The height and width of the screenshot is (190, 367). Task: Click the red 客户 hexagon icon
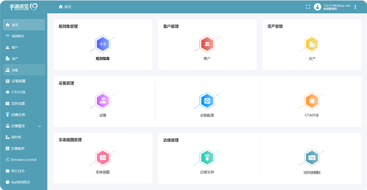pos(207,44)
